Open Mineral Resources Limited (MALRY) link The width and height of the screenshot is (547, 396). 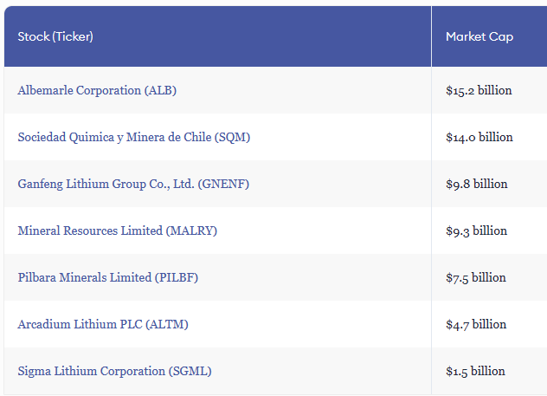point(117,230)
